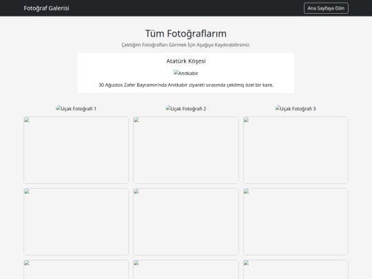Open the Fotoğraf Galerisi brand link
Screen dimensions: 372x279
coord(46,8)
